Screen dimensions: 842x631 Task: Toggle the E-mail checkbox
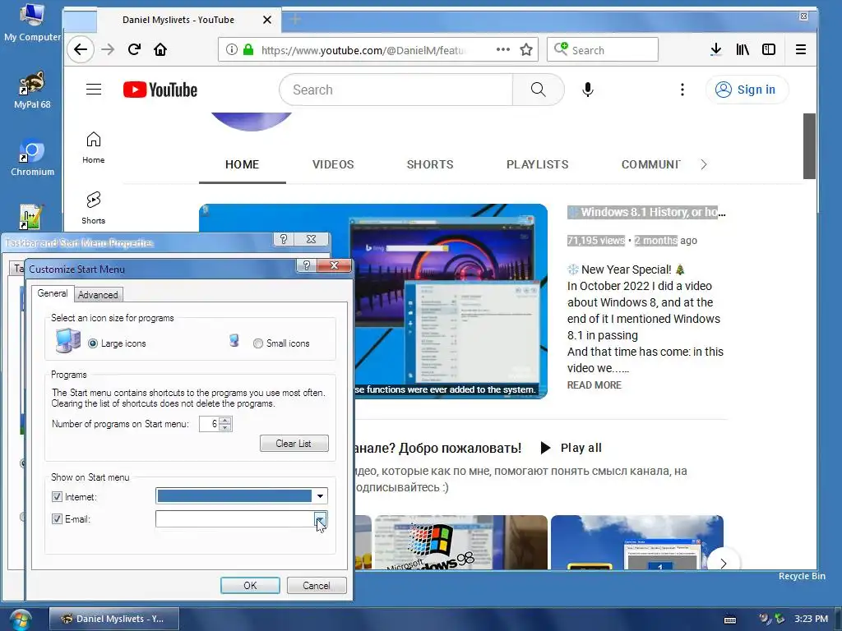(x=57, y=519)
